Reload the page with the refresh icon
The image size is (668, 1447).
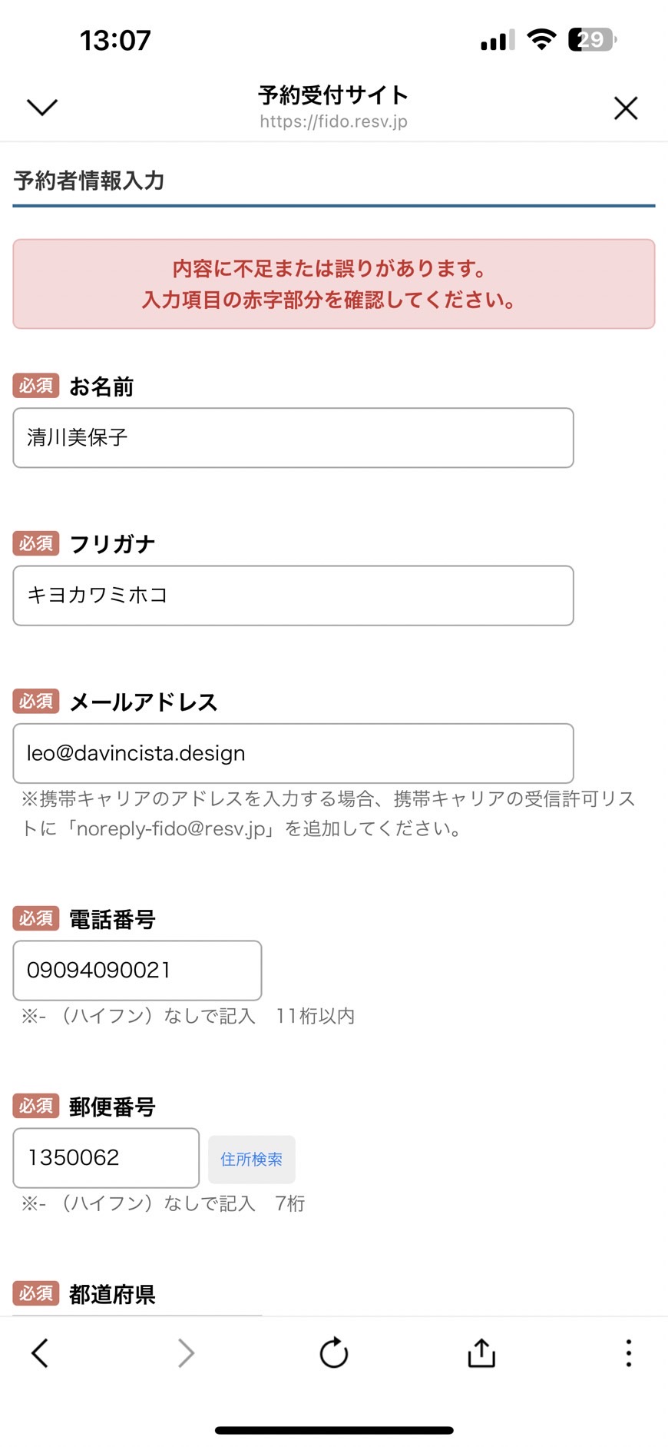coord(334,1352)
